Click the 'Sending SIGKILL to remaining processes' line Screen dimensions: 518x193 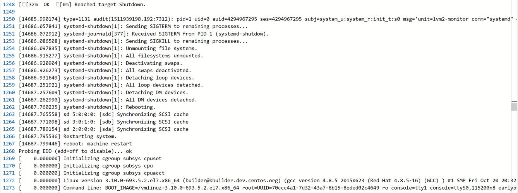click(133, 41)
